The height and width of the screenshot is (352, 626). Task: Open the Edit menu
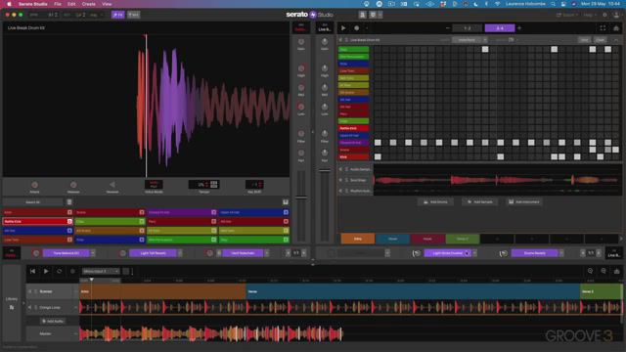point(71,4)
